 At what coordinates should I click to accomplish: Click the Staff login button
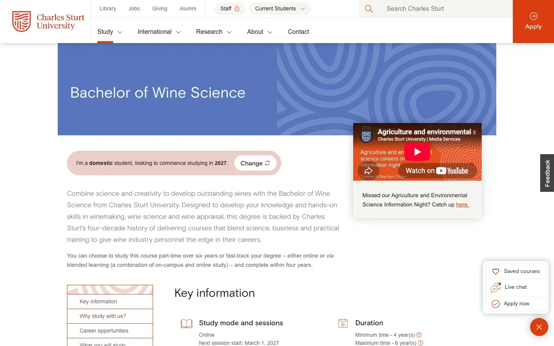point(230,8)
